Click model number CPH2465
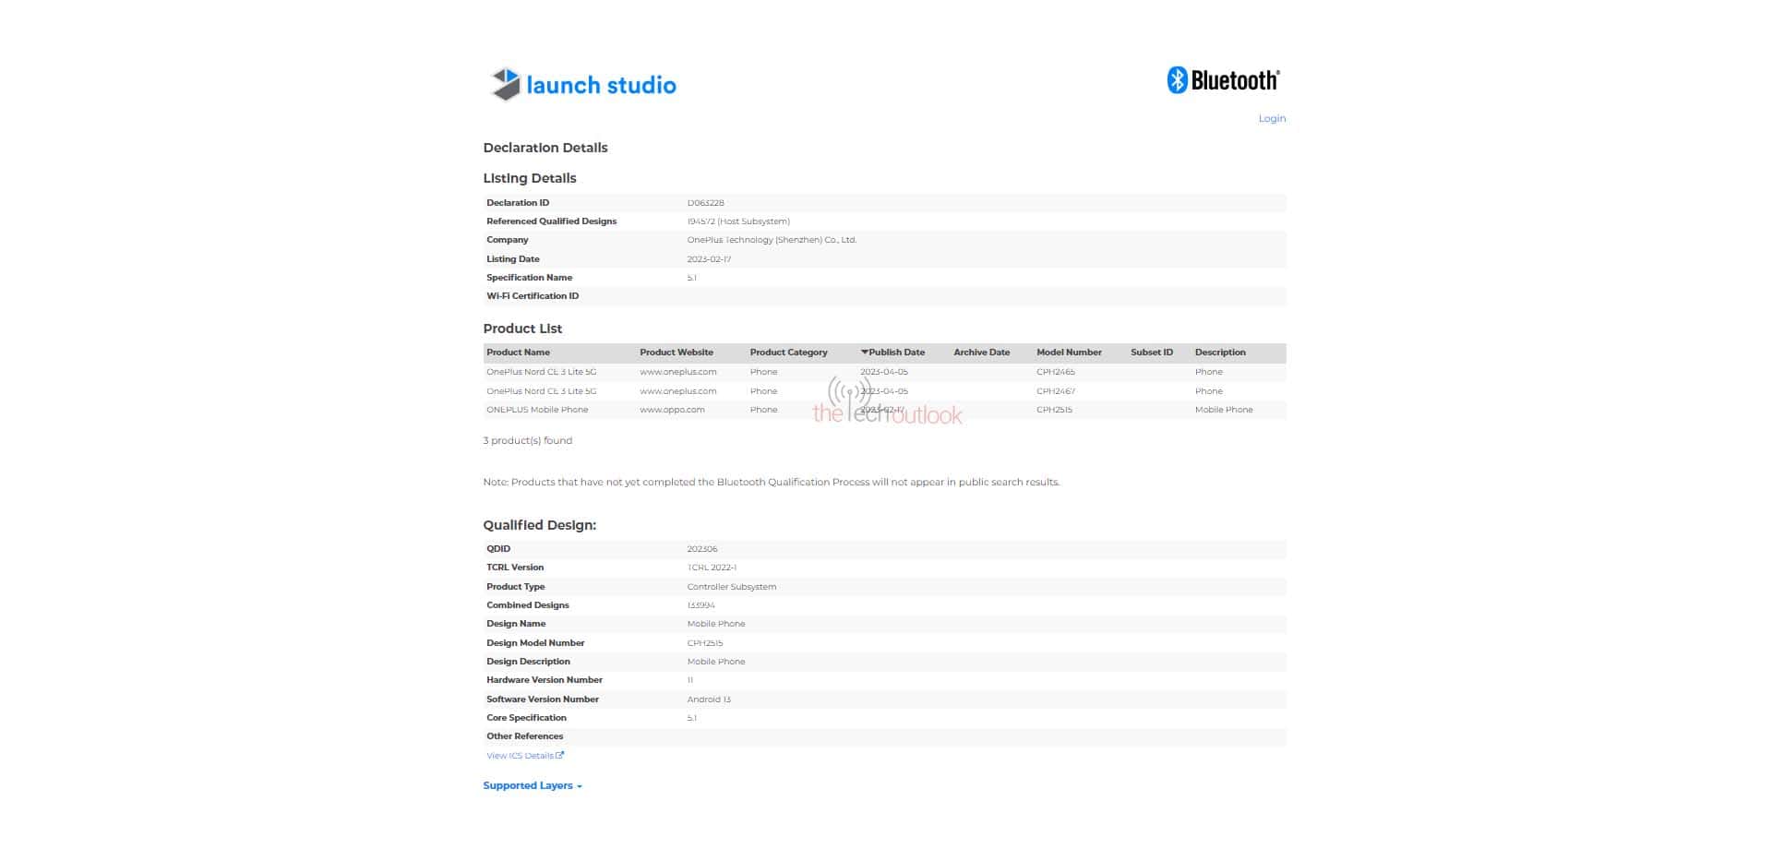The image size is (1772, 849). (x=1056, y=372)
